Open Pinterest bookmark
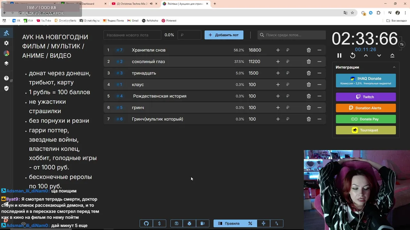Image resolution: width=410 pixels, height=230 pixels. (169, 20)
